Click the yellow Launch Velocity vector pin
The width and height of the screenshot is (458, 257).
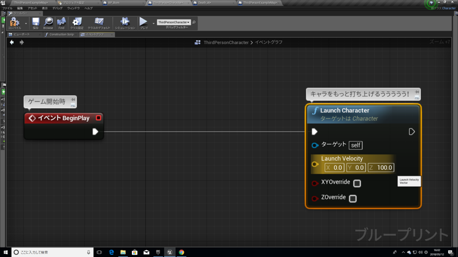click(x=314, y=164)
